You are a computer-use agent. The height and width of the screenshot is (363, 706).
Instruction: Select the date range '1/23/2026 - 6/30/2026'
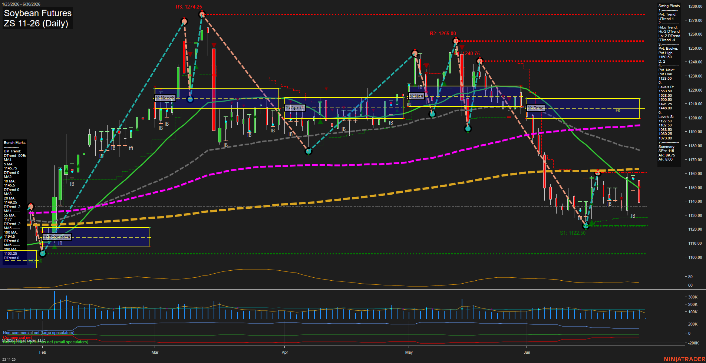coord(21,4)
